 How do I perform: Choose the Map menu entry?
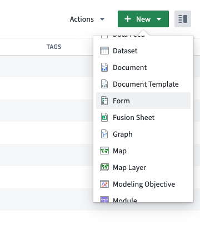click(x=143, y=151)
